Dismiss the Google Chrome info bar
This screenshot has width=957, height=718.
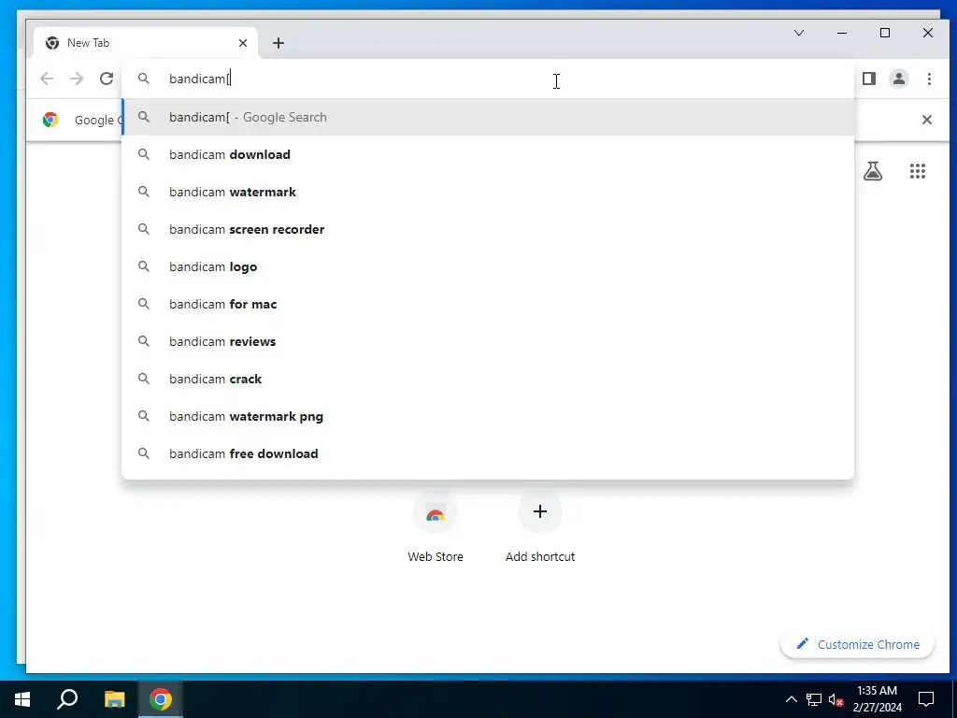pos(926,120)
